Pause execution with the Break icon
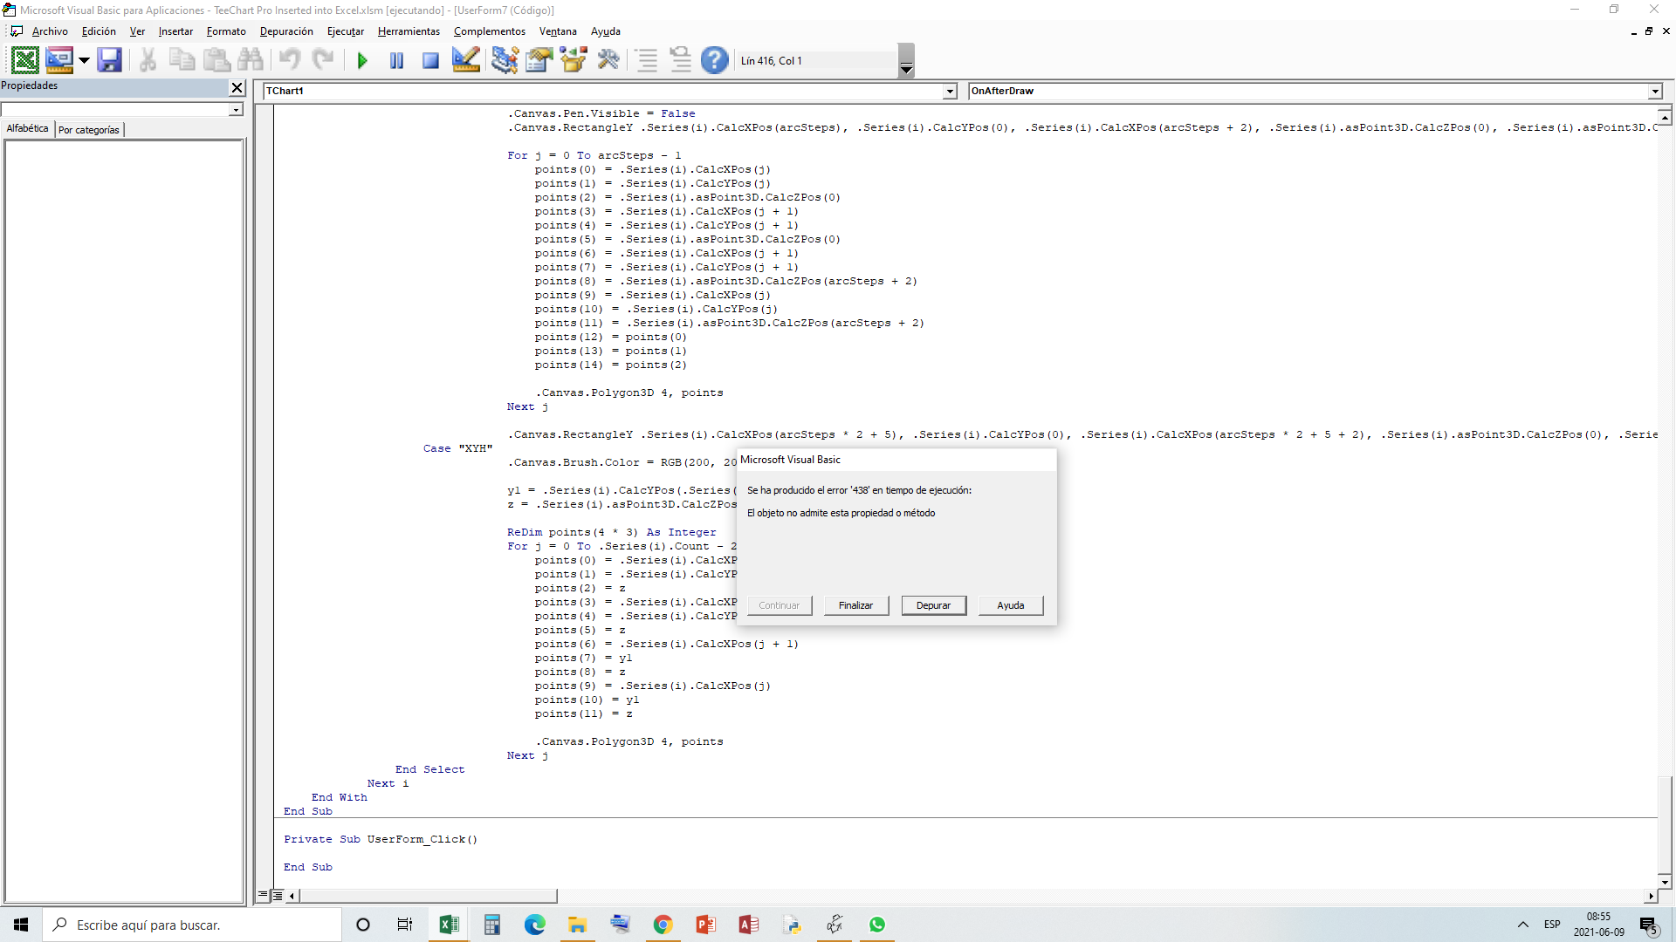Screen dimensions: 1676x942 (396, 60)
